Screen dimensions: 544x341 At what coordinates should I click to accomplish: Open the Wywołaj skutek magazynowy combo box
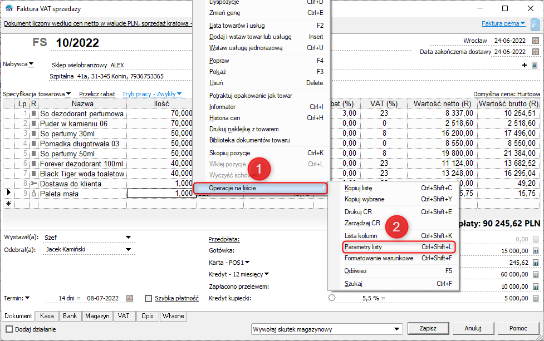point(397,328)
